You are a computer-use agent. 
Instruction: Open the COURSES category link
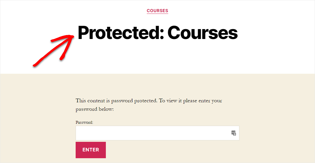tap(157, 11)
